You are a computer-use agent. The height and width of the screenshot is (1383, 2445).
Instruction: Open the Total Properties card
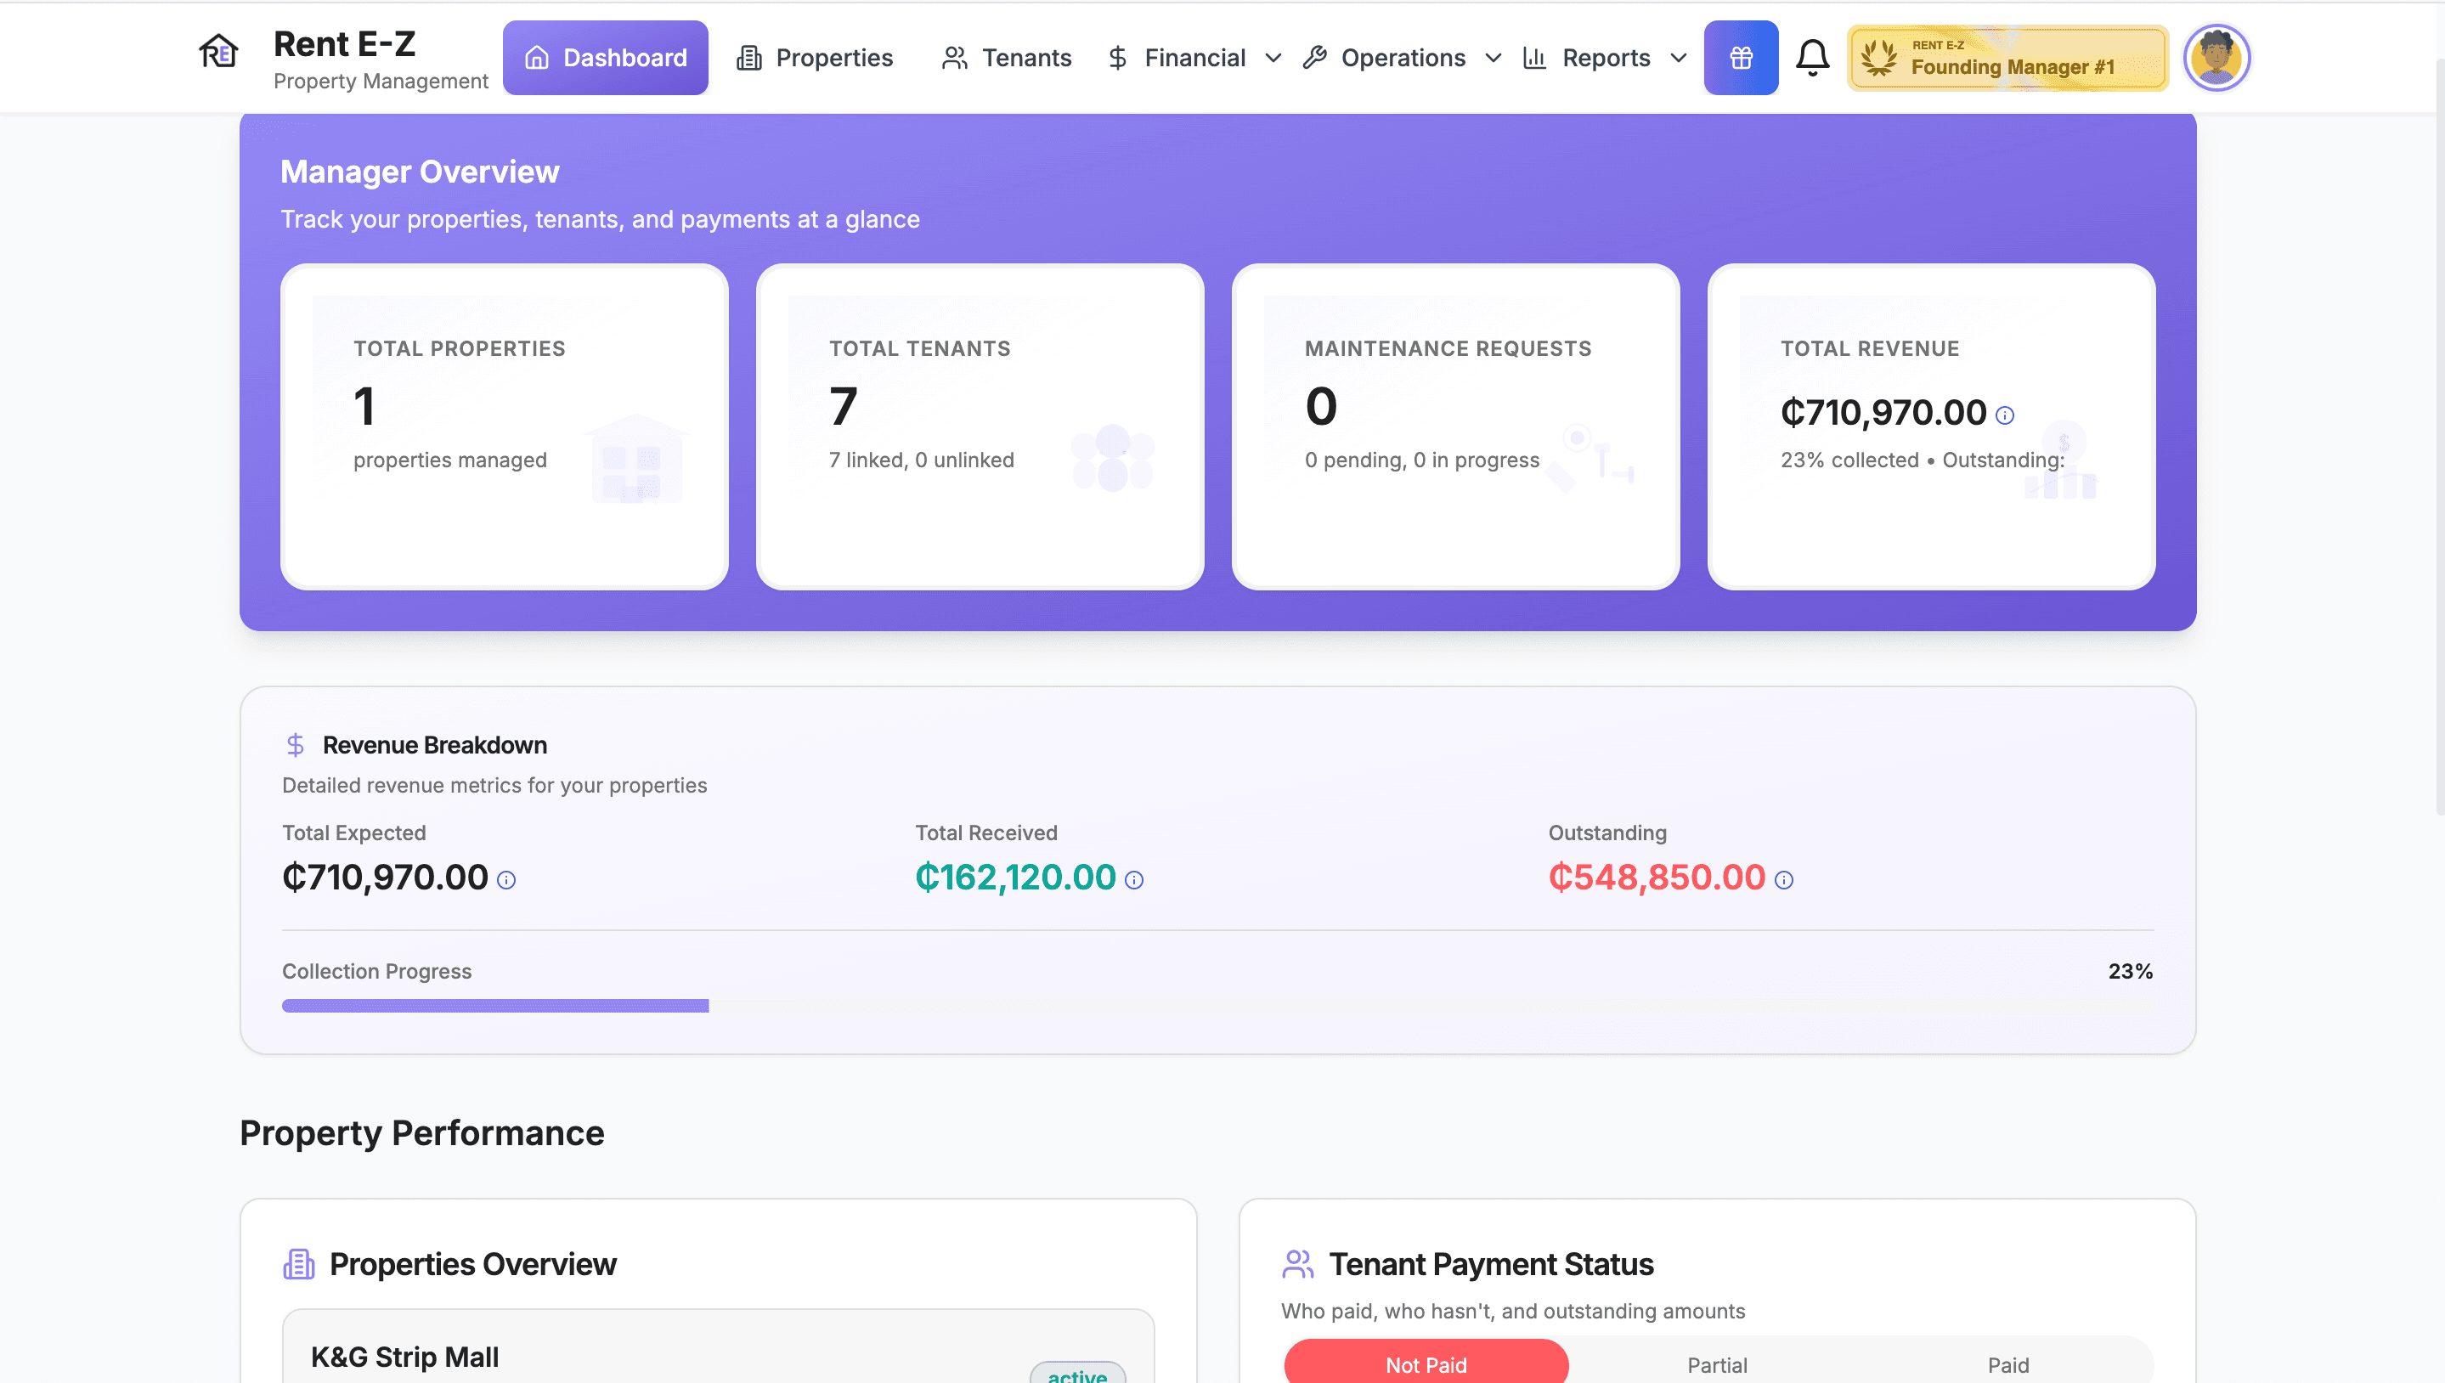coord(505,426)
